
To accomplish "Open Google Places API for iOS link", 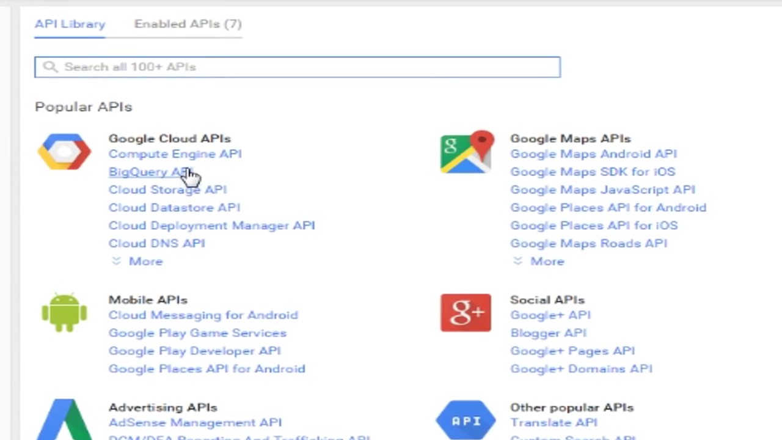I will pyautogui.click(x=594, y=226).
